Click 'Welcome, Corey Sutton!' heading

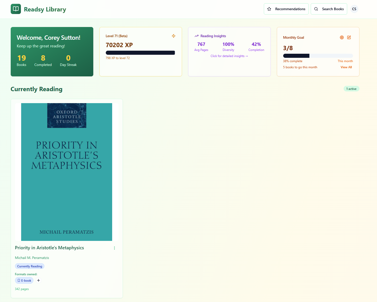pos(48,38)
